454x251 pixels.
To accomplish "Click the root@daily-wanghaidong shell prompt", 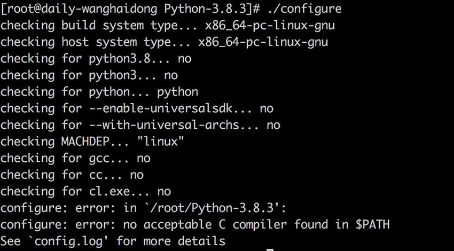I will pyautogui.click(x=80, y=9).
